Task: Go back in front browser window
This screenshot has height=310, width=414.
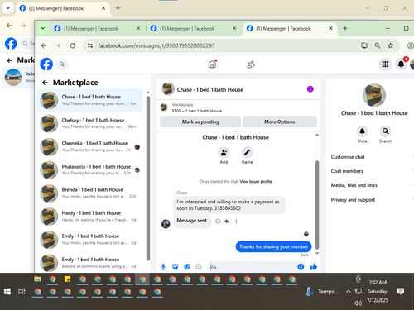Action: tap(44, 45)
